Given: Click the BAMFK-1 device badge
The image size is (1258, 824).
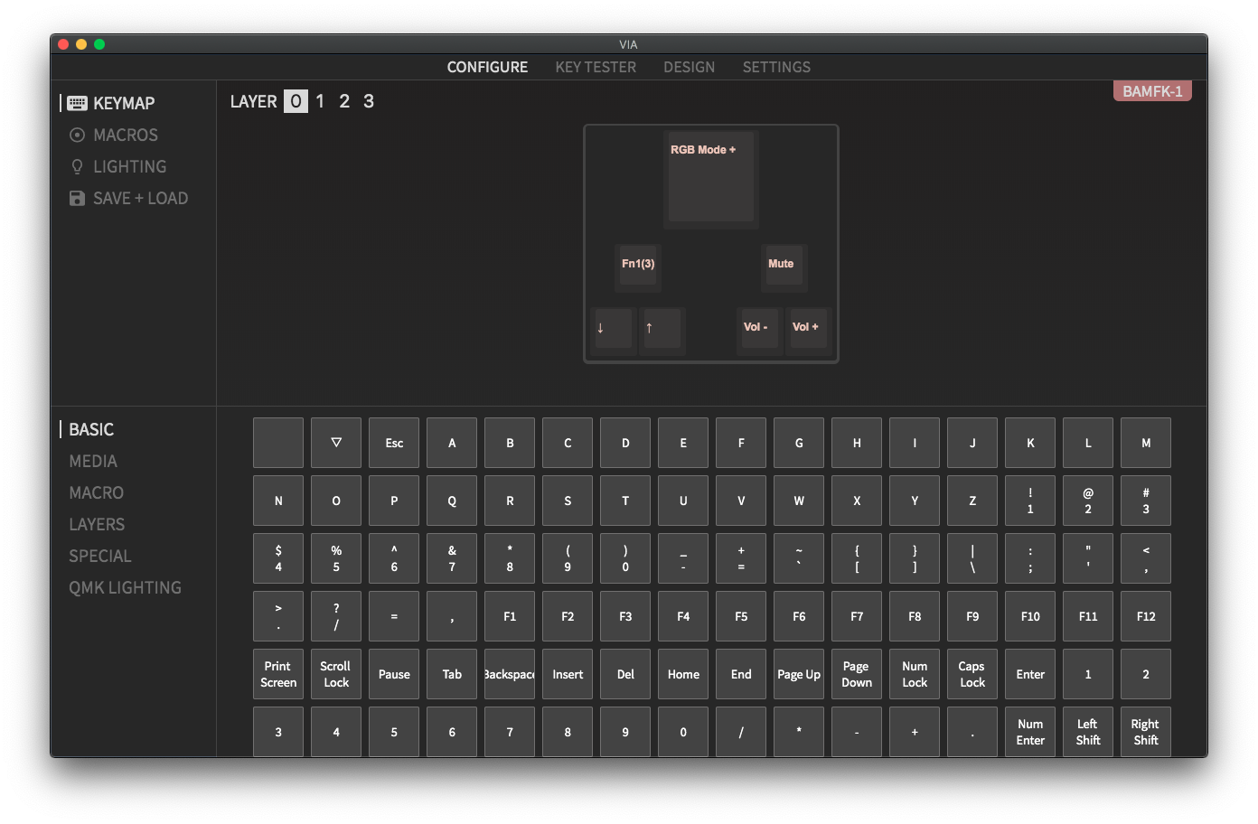Looking at the screenshot, I should pyautogui.click(x=1152, y=91).
